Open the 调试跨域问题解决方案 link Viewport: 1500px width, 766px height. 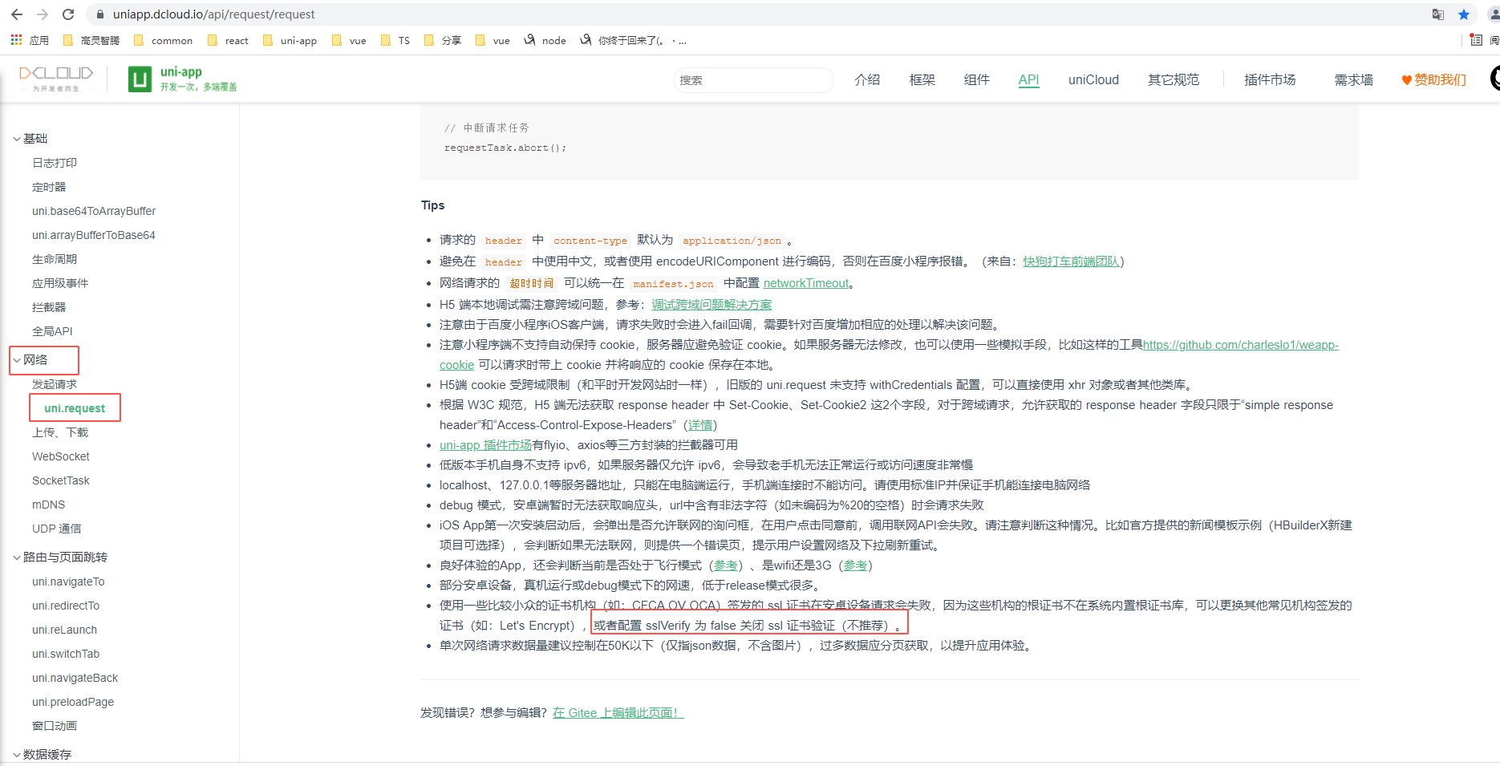coord(711,305)
